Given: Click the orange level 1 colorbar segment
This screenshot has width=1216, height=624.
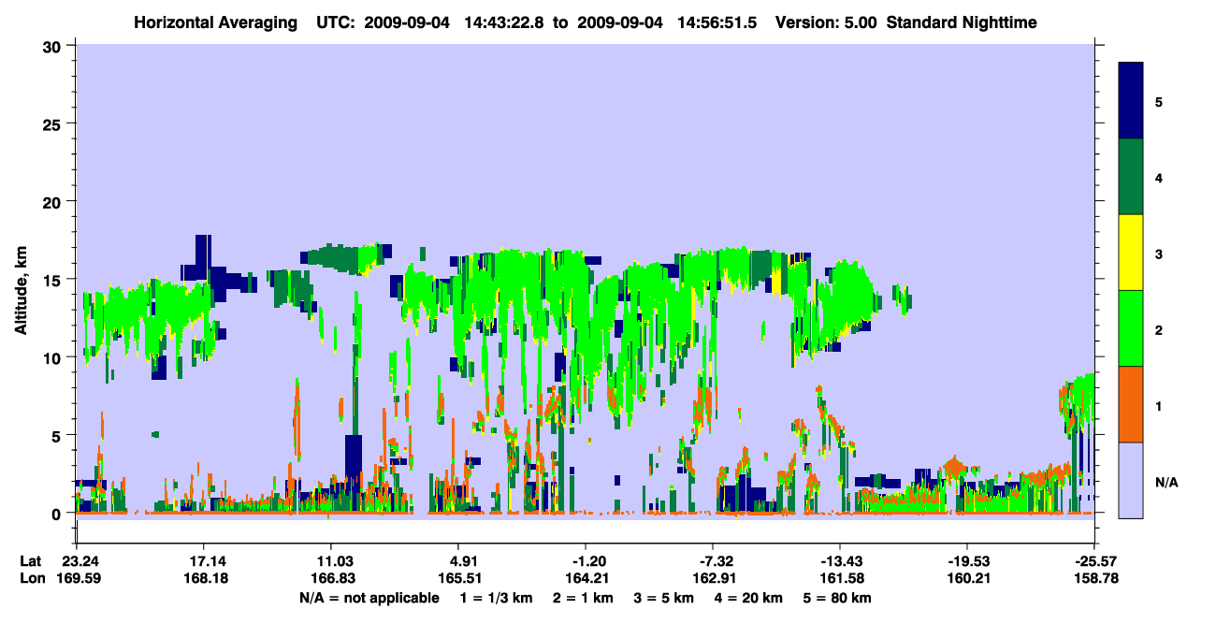Looking at the screenshot, I should click(1131, 404).
